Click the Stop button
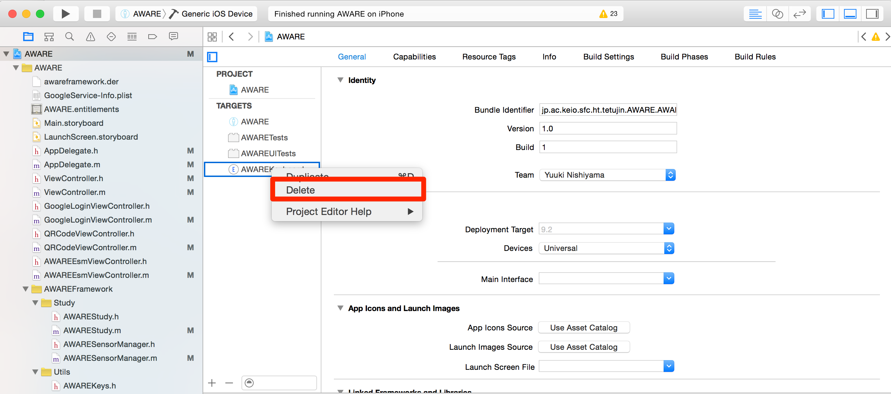The width and height of the screenshot is (891, 394). (x=97, y=14)
